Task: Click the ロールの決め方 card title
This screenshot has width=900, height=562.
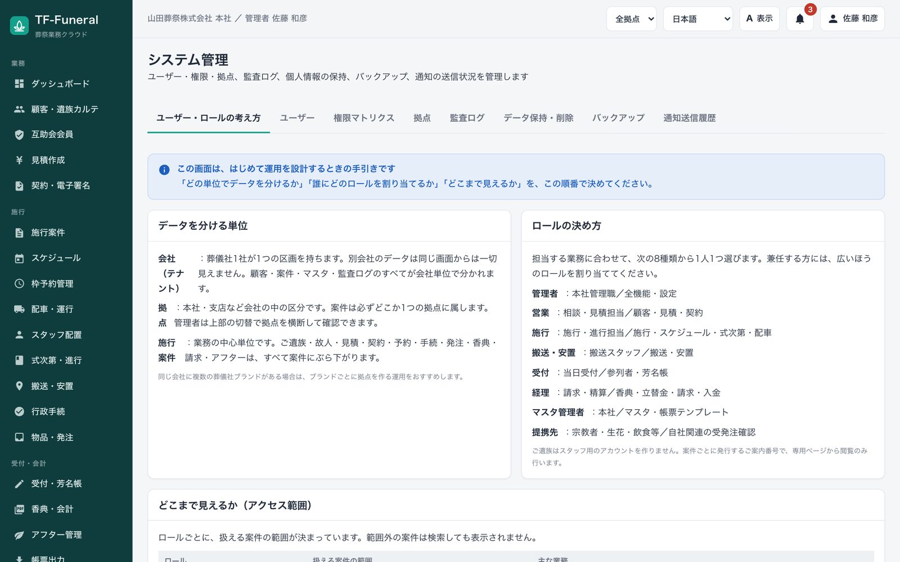Action: pyautogui.click(x=566, y=226)
